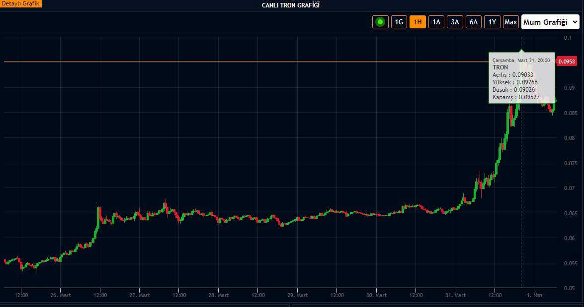The height and width of the screenshot is (307, 584).
Task: Click the 0.05 price axis label
Action: pyautogui.click(x=569, y=289)
